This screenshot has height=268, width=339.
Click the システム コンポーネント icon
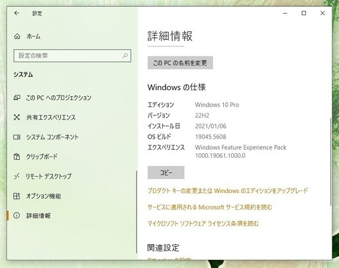pyautogui.click(x=17, y=137)
